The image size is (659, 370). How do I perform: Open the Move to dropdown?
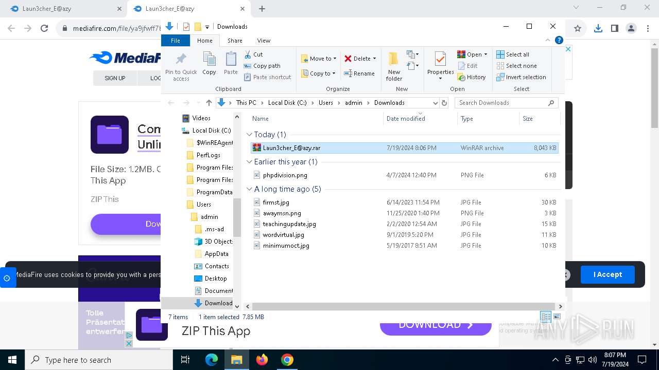319,59
